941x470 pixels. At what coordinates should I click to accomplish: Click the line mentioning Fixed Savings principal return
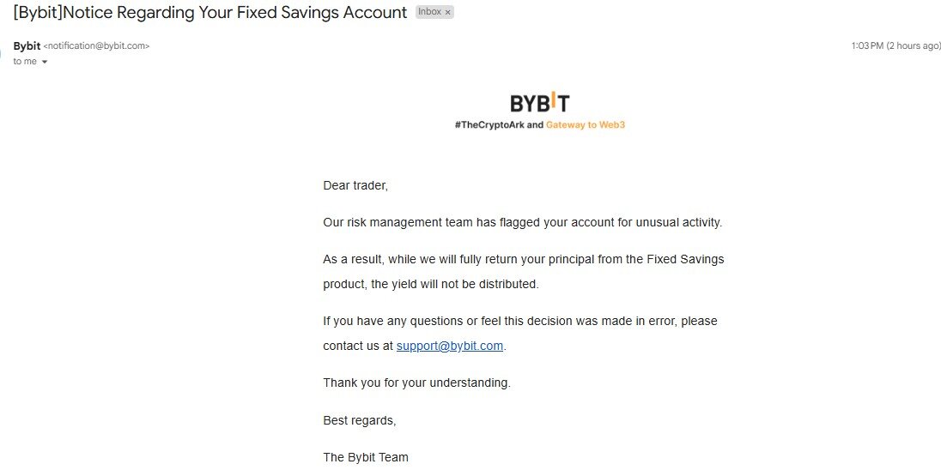(x=523, y=259)
